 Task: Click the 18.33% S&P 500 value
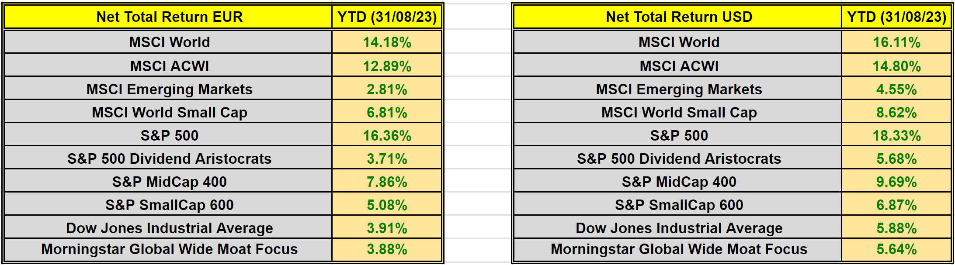pyautogui.click(x=896, y=135)
